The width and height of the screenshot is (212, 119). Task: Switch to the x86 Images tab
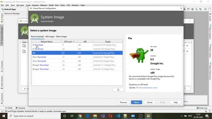click(50, 37)
